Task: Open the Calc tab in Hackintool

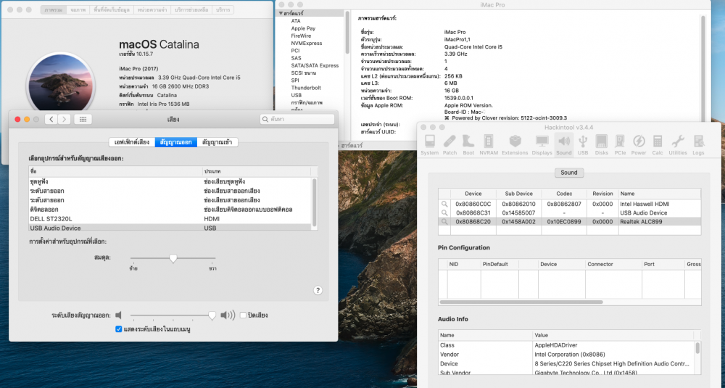Action: click(658, 145)
